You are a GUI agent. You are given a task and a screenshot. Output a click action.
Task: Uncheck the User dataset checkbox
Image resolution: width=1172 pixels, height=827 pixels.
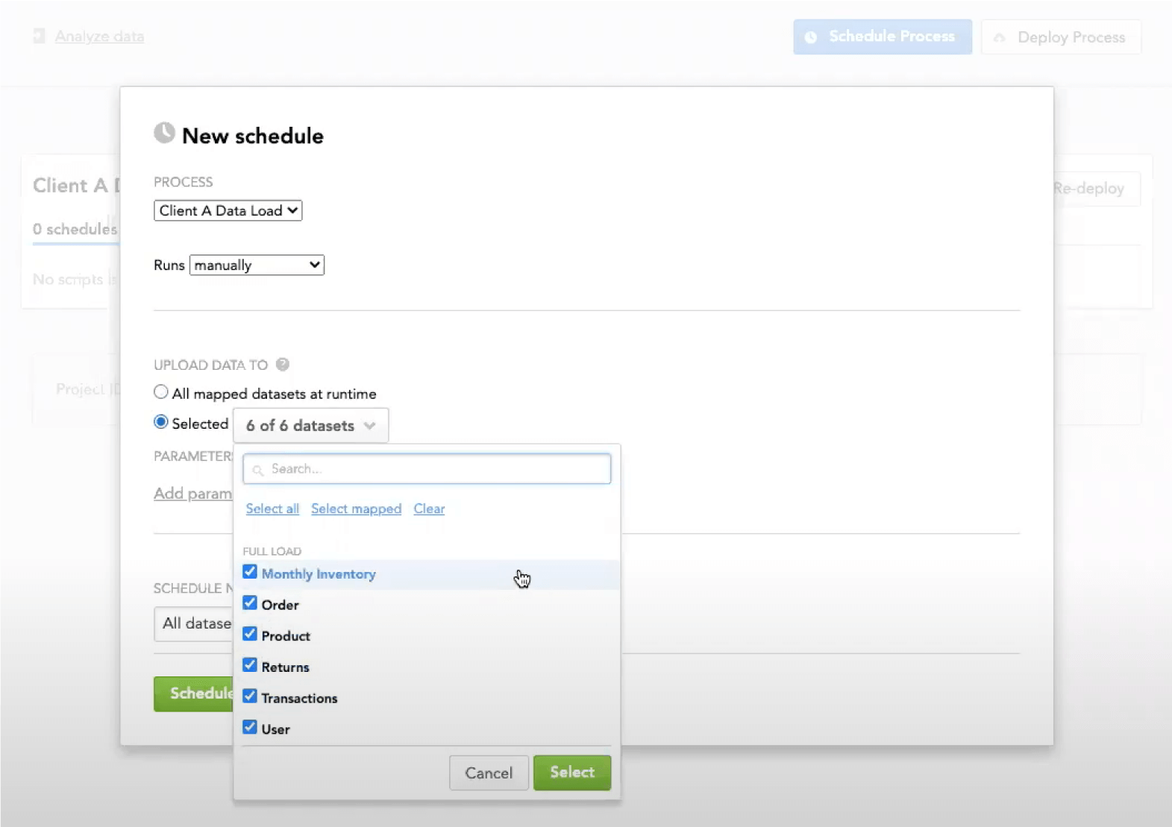pyautogui.click(x=250, y=728)
